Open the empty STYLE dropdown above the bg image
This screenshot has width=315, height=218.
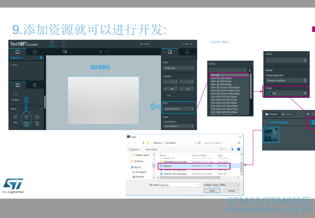pos(286,60)
